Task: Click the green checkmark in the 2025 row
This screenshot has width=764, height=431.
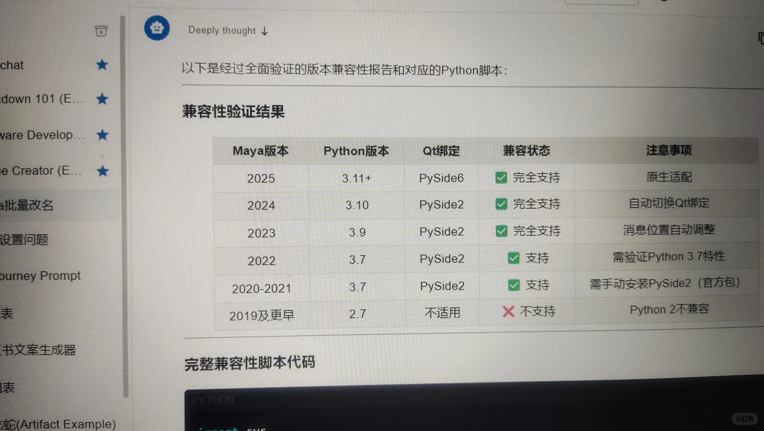Action: pyautogui.click(x=501, y=178)
